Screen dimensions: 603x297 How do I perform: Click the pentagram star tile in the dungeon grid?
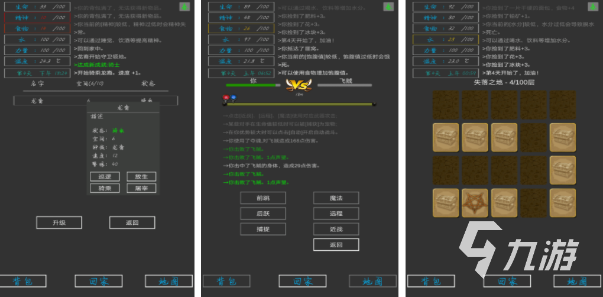point(476,202)
